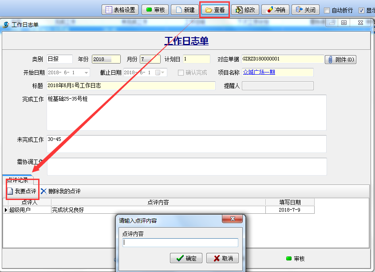The image size is (375, 272).
Task: Click the 表格设置 toolbar button
Action: (x=120, y=10)
